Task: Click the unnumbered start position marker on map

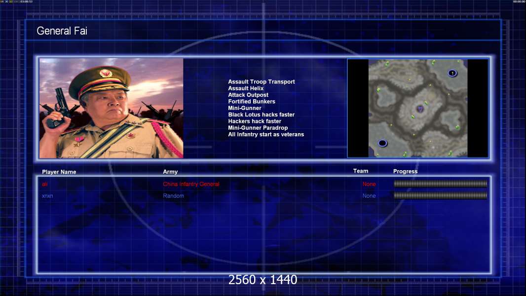Action: pyautogui.click(x=382, y=144)
